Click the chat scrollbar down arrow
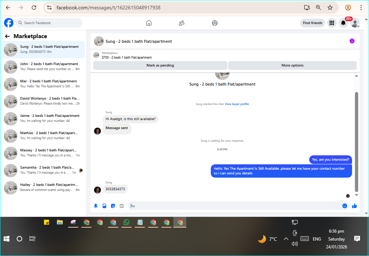 (x=356, y=195)
